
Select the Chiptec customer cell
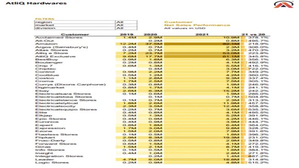46,69
